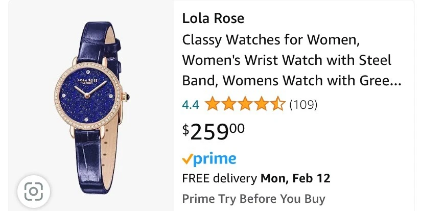Image resolution: width=421 pixels, height=211 pixels.
Task: Select the $259.00 price
Action: [x=214, y=132]
